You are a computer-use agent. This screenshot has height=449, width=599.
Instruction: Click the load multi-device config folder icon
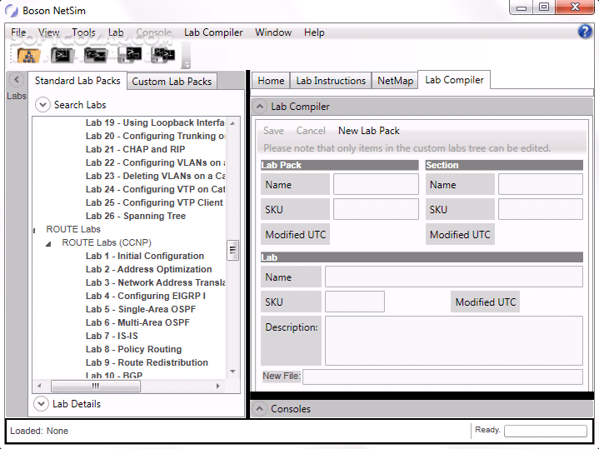96,56
